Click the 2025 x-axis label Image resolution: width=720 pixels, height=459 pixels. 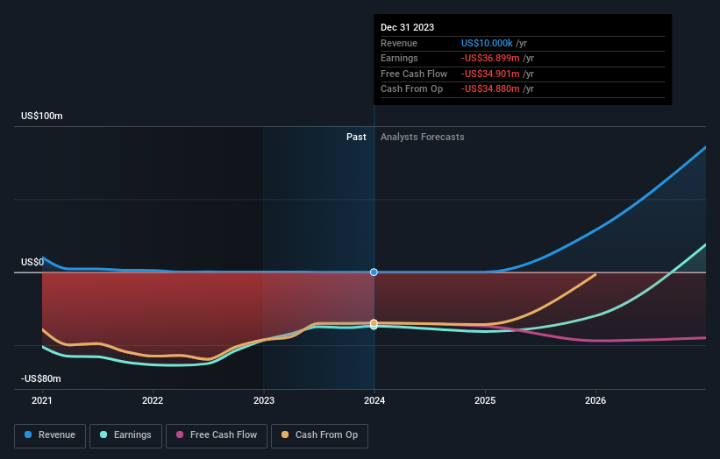pyautogui.click(x=485, y=400)
